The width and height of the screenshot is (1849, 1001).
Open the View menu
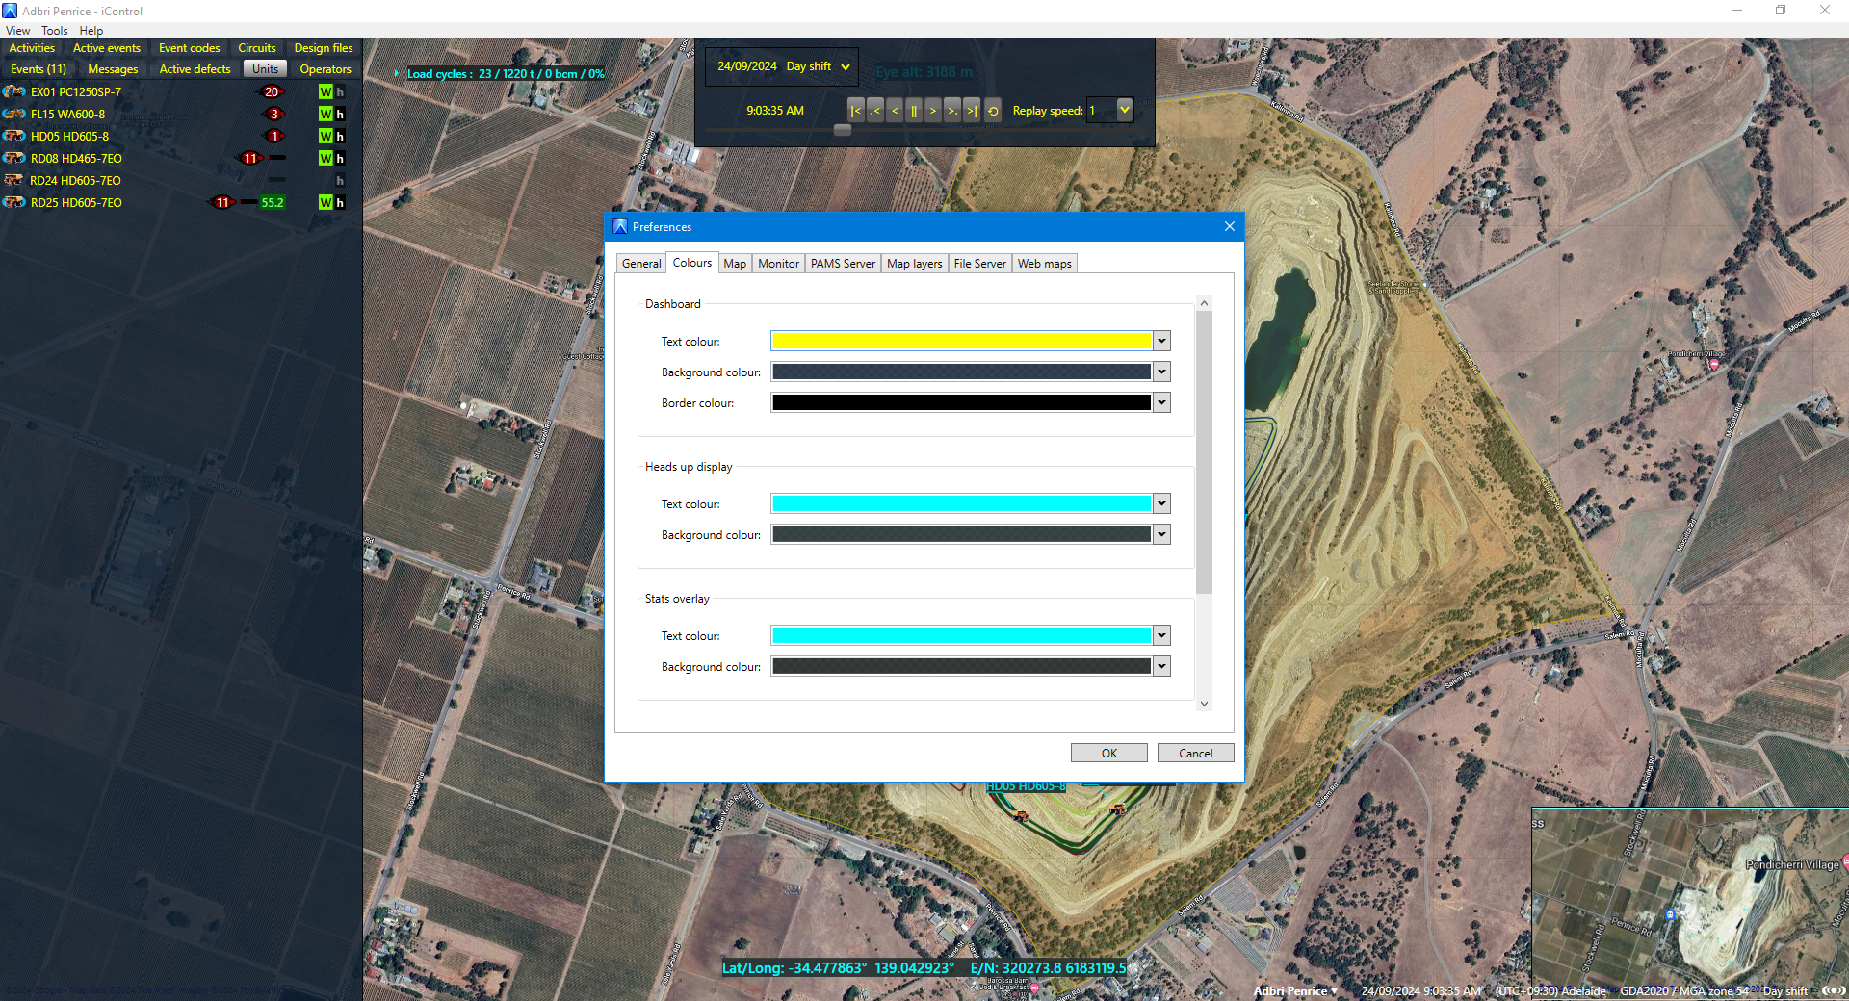18,31
